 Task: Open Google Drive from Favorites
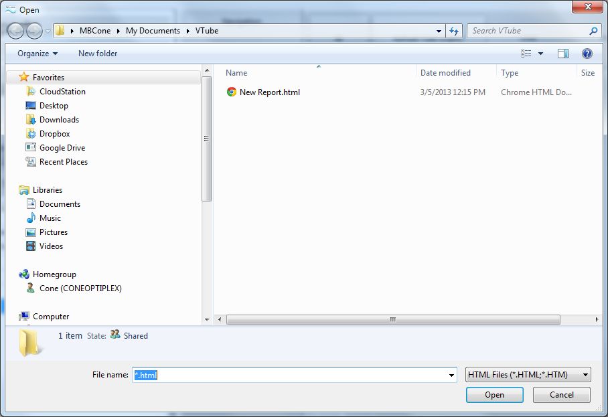(62, 148)
